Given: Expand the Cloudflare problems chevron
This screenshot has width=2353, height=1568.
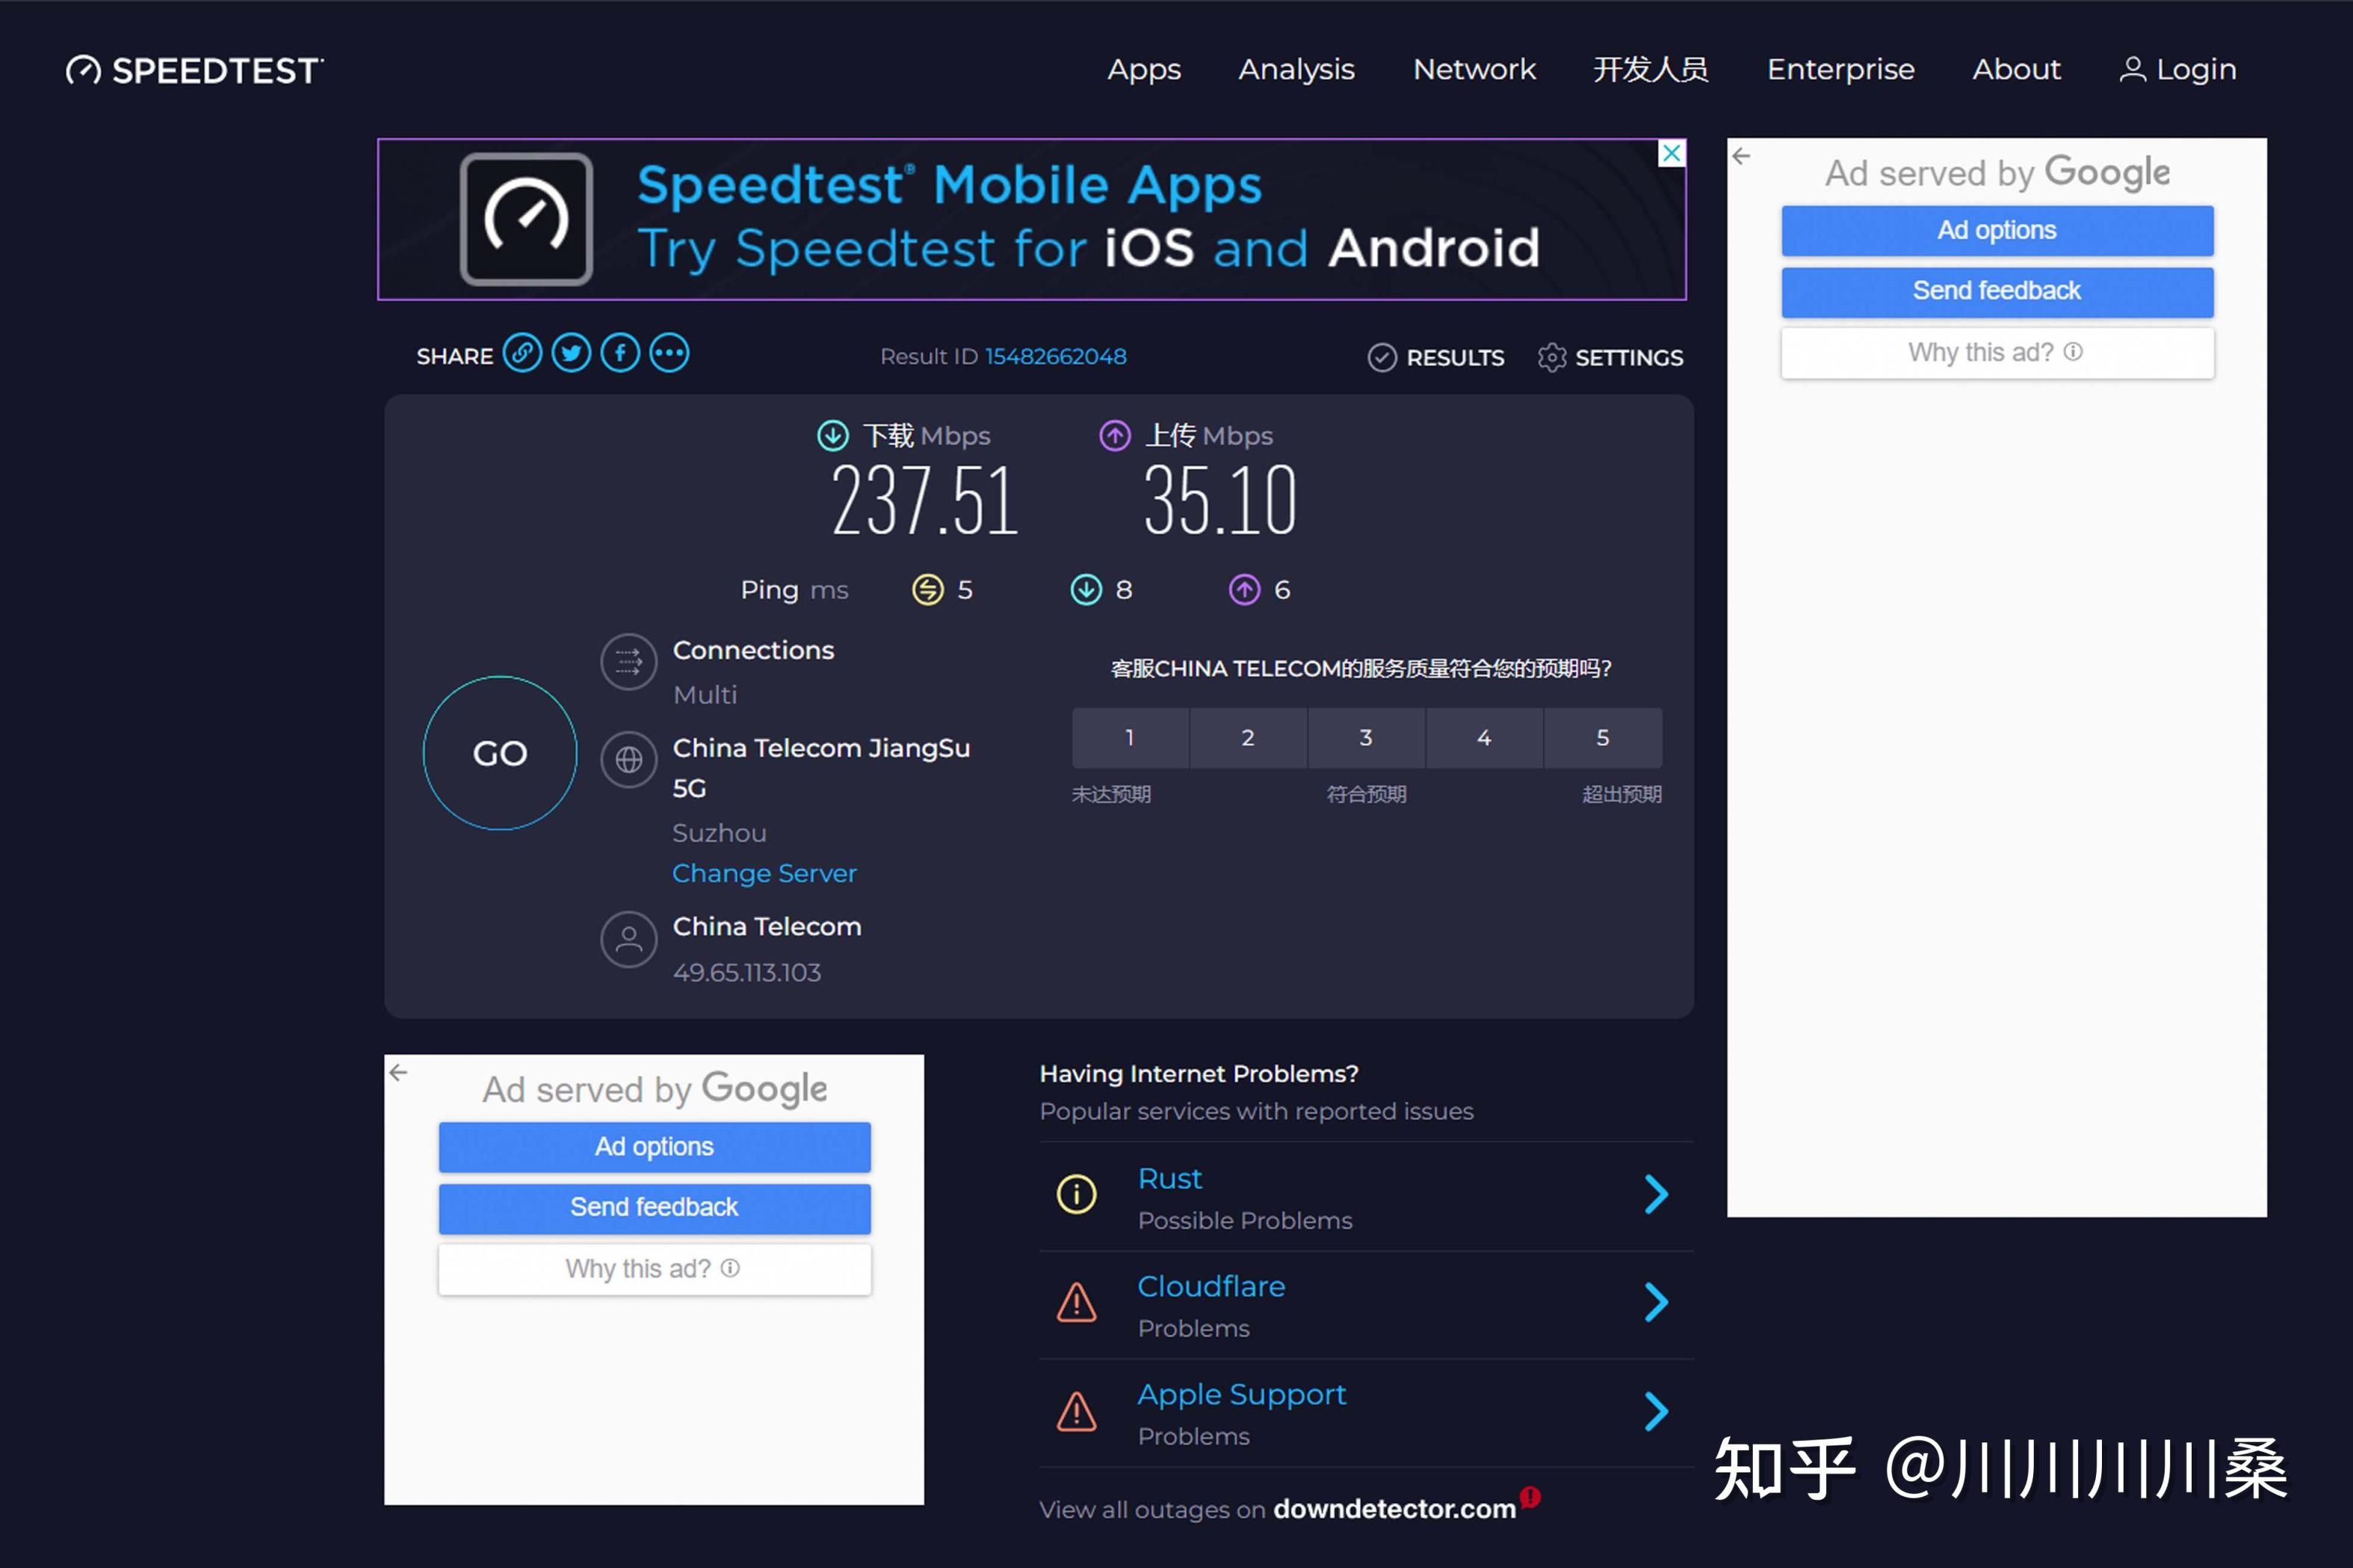Looking at the screenshot, I should click(x=1656, y=1302).
